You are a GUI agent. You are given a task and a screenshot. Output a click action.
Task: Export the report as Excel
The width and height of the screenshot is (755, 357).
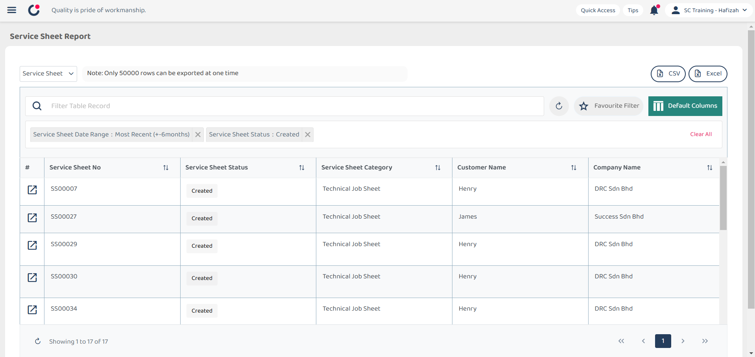tap(708, 74)
